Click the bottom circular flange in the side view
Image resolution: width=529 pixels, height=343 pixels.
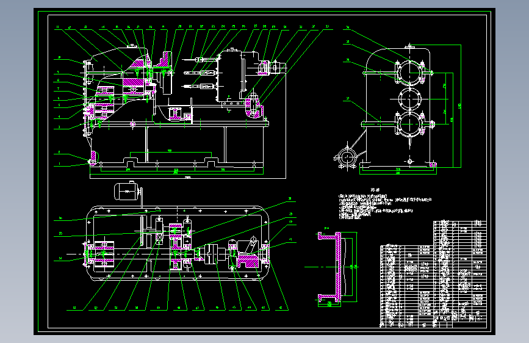(x=410, y=124)
